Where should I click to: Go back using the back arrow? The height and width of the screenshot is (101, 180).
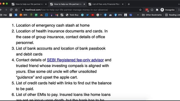[x=1, y=10]
